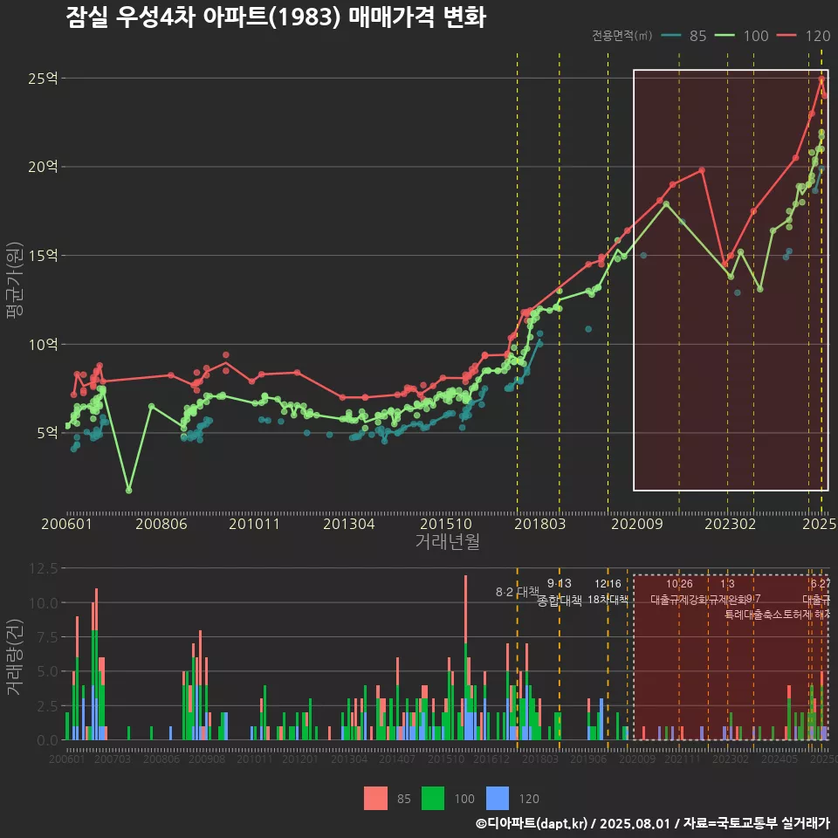Click the 10억 y-axis label
Viewport: 838px width, 838px height.
[x=43, y=344]
